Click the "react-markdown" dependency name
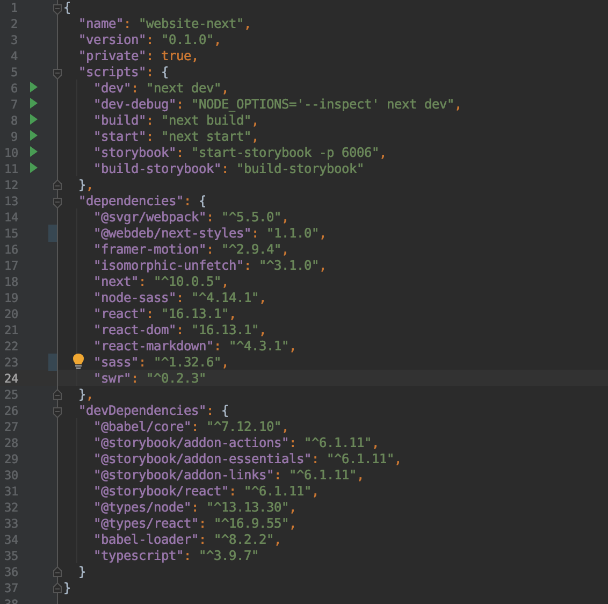This screenshot has width=608, height=604. click(154, 346)
